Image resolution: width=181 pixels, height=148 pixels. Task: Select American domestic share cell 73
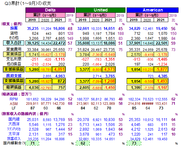coord(134,143)
